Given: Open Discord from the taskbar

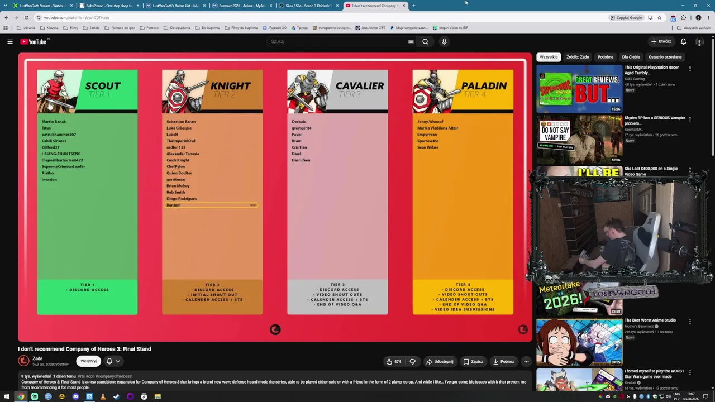Looking at the screenshot, I should point(75,396).
